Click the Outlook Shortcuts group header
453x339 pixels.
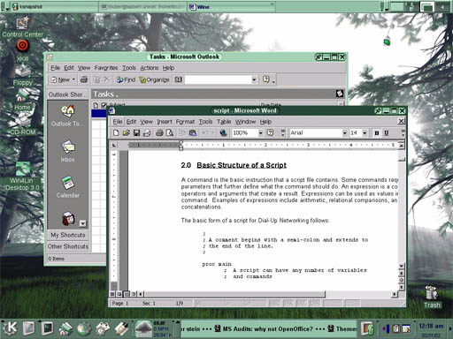pyautogui.click(x=68, y=94)
